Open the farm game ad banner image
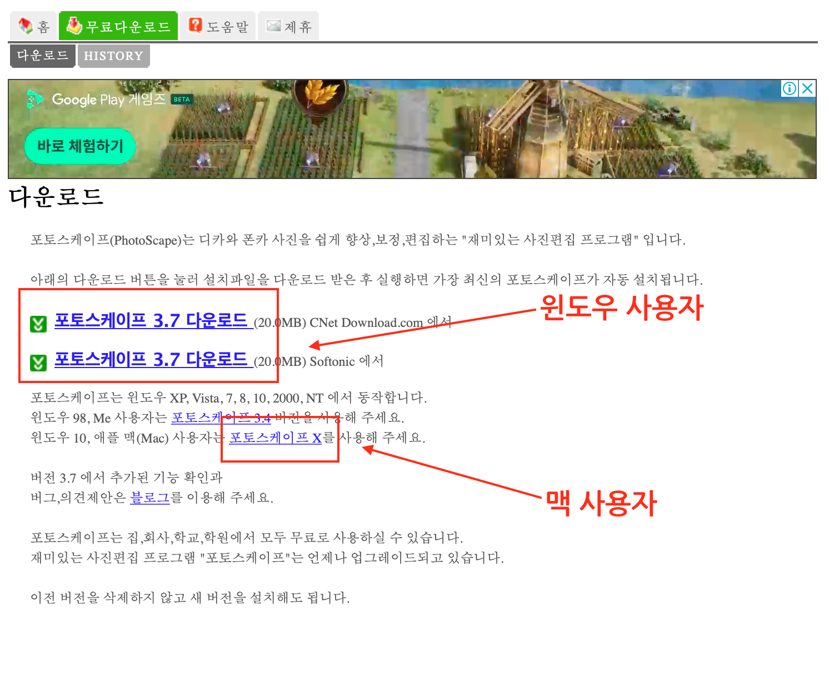The width and height of the screenshot is (829, 675). pos(412,129)
